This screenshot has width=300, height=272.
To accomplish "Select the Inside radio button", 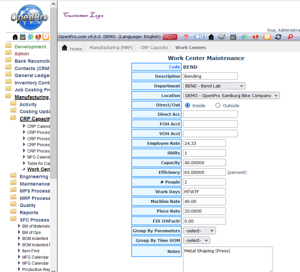I will [x=187, y=106].
